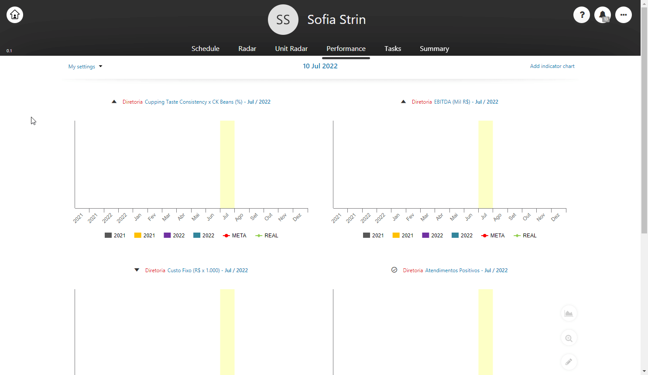
Task: Click the zoom magnifier floating icon
Action: (x=569, y=338)
